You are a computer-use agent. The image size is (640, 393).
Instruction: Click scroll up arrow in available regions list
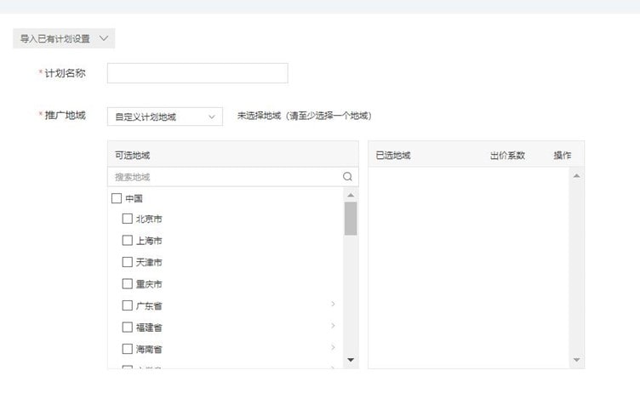click(x=351, y=196)
